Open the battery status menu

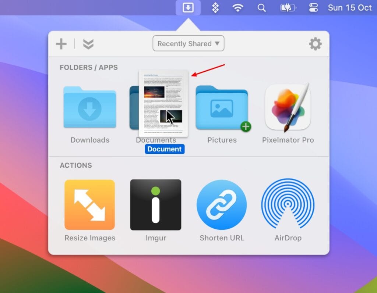(x=288, y=7)
